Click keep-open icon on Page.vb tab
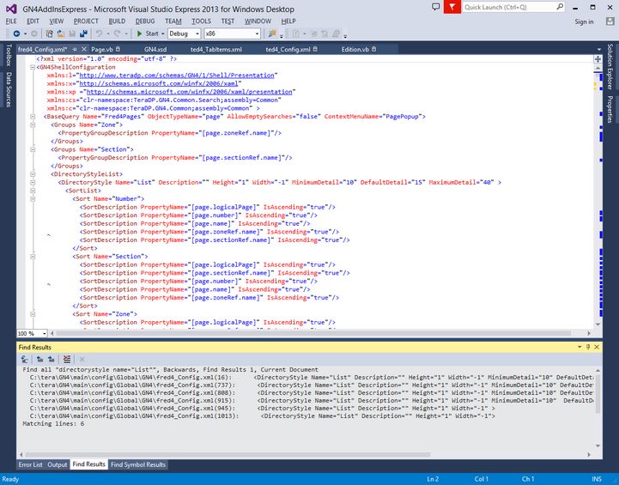 coord(118,49)
